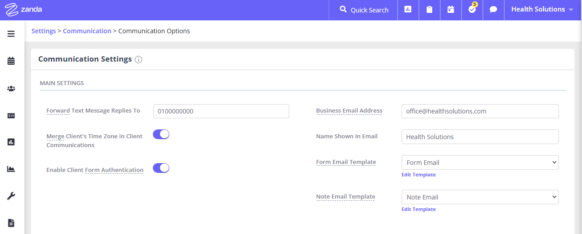582x234 pixels.
Task: Open the area chart icon in sidebar
Action: click(11, 169)
